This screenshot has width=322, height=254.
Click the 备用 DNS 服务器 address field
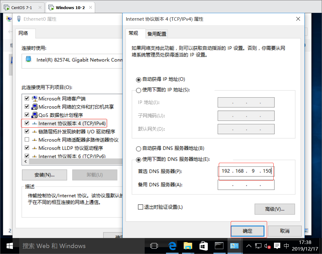point(246,185)
